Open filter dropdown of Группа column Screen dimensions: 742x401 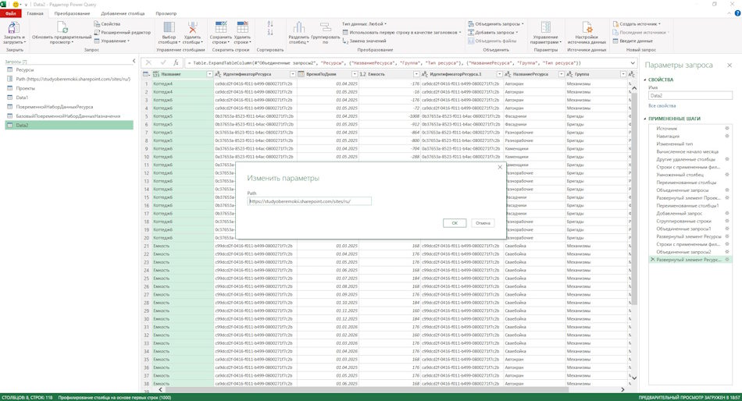click(x=623, y=74)
